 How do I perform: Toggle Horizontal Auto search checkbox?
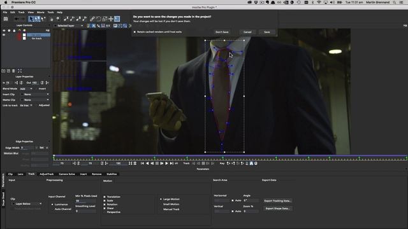(x=233, y=200)
